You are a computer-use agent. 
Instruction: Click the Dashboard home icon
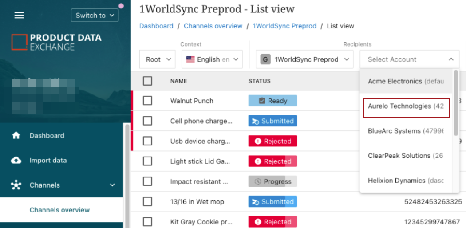coord(16,136)
